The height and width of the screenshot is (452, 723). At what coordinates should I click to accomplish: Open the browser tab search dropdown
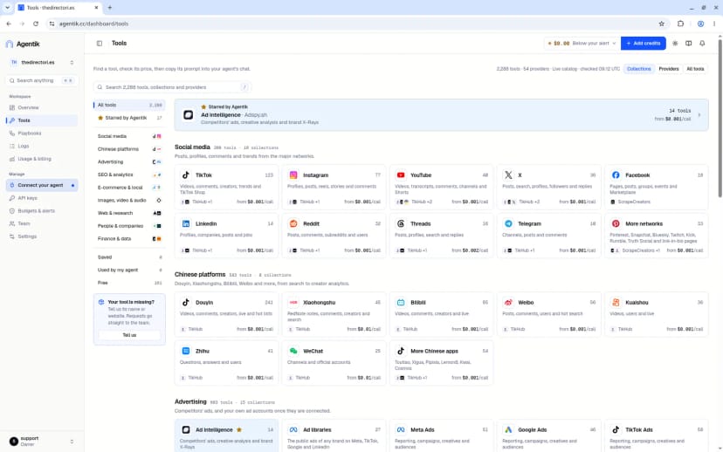pos(7,7)
